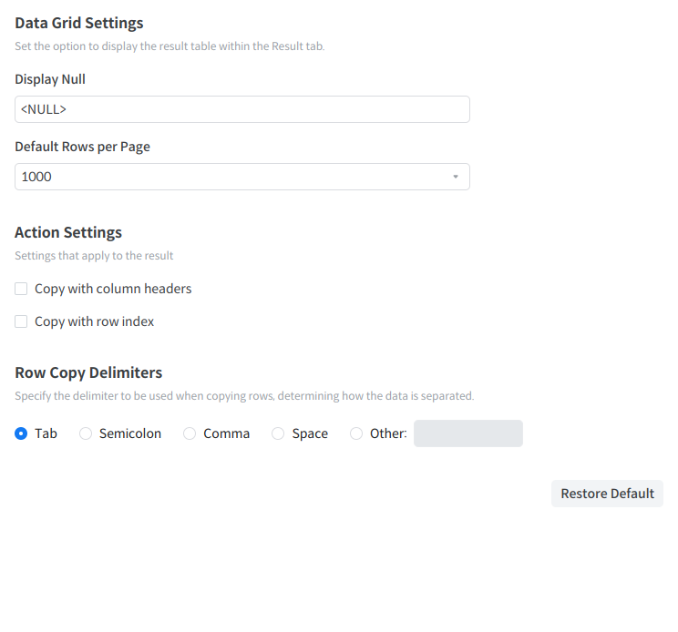Select the Tab delimiter radio button
The image size is (678, 632).
click(x=21, y=433)
